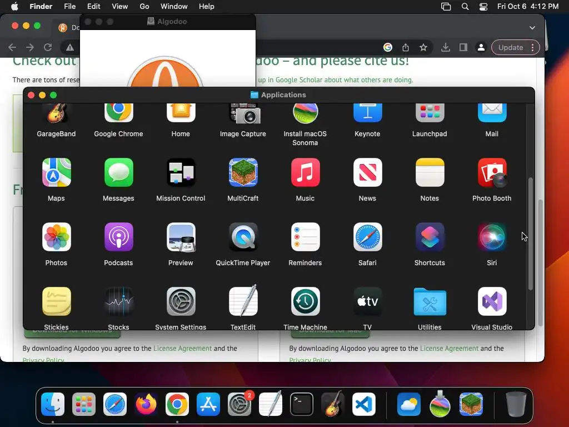Image resolution: width=569 pixels, height=427 pixels.
Task: Open Keynote app icon
Action: coord(368,113)
